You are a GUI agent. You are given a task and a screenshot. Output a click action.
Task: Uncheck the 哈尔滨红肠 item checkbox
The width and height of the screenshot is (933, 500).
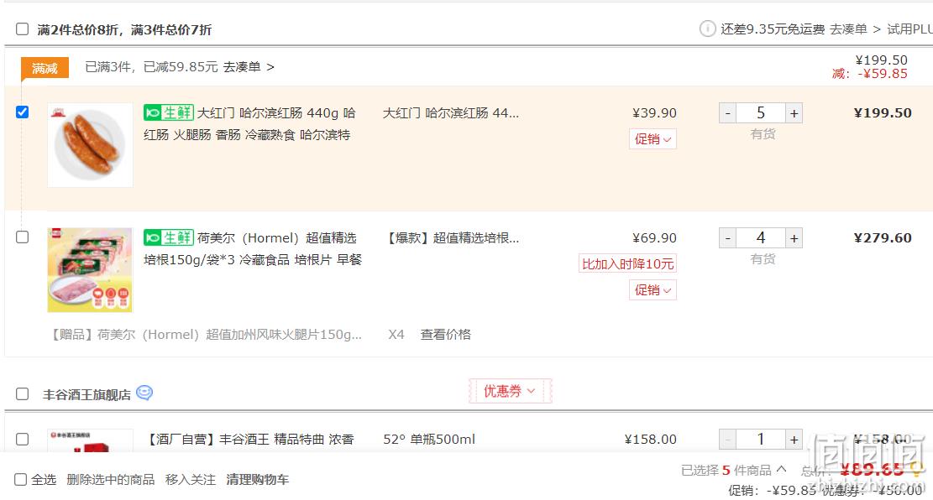pyautogui.click(x=22, y=112)
